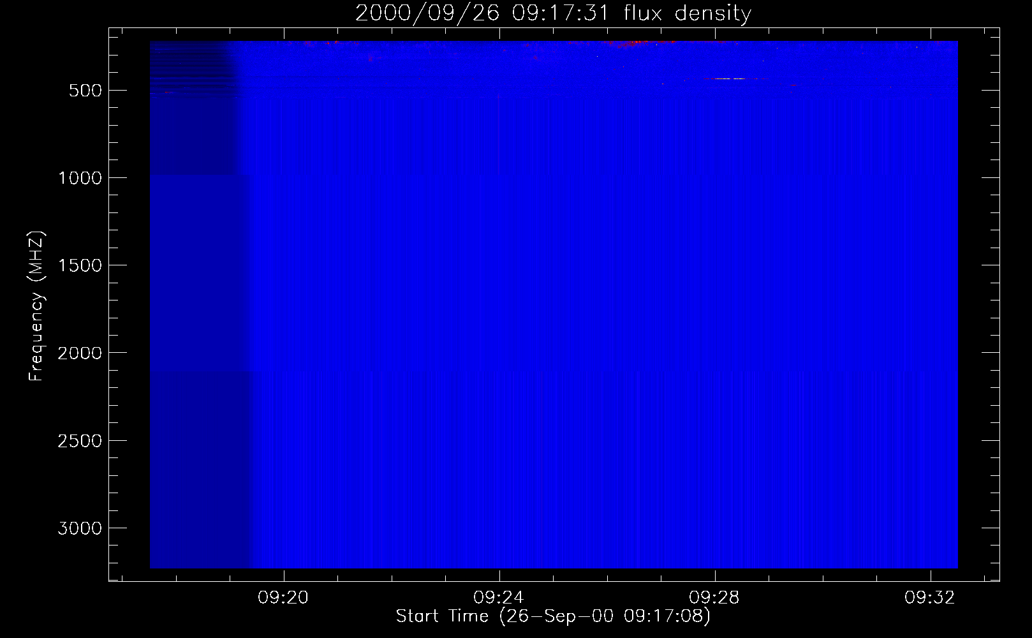The image size is (1032, 638).
Task: Click the 1500 frequency tick label
Action: (x=80, y=265)
